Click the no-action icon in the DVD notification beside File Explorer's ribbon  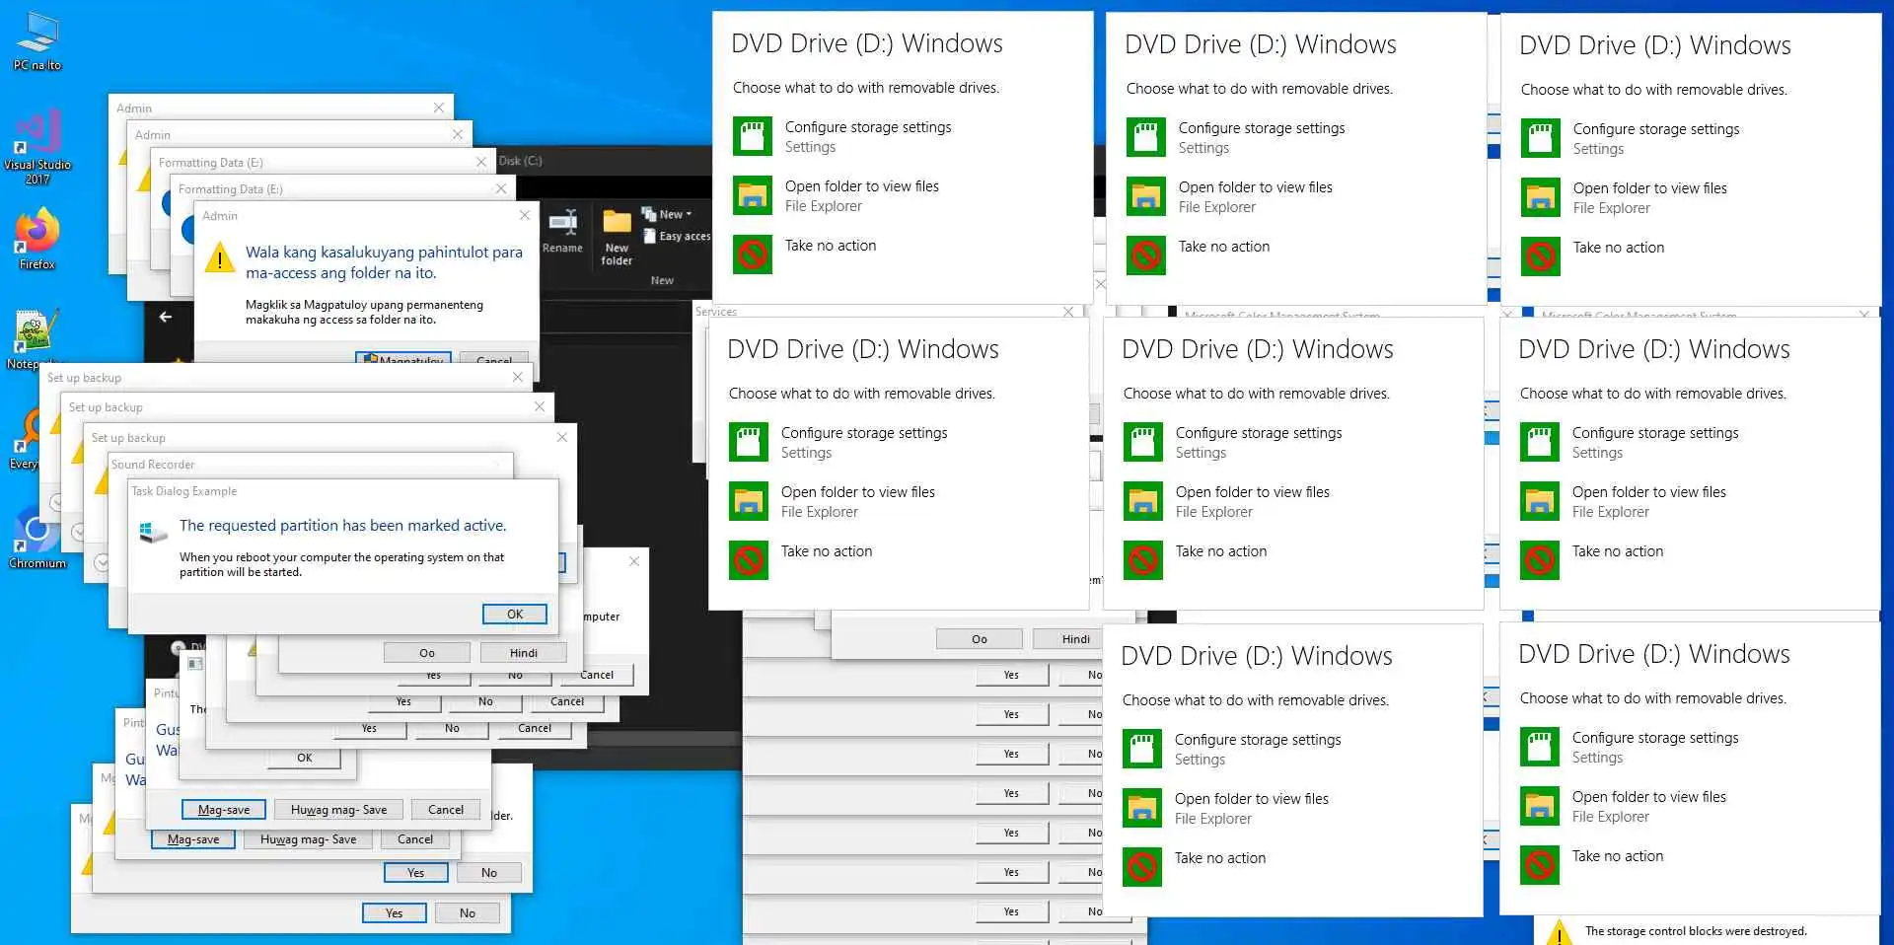coord(753,255)
